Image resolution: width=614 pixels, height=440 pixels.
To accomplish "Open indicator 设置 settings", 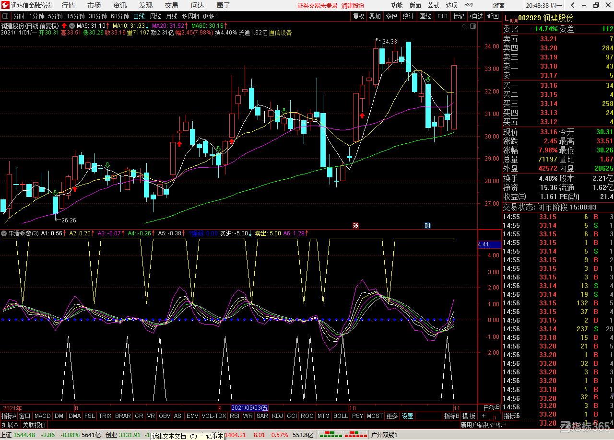I will (408, 416).
